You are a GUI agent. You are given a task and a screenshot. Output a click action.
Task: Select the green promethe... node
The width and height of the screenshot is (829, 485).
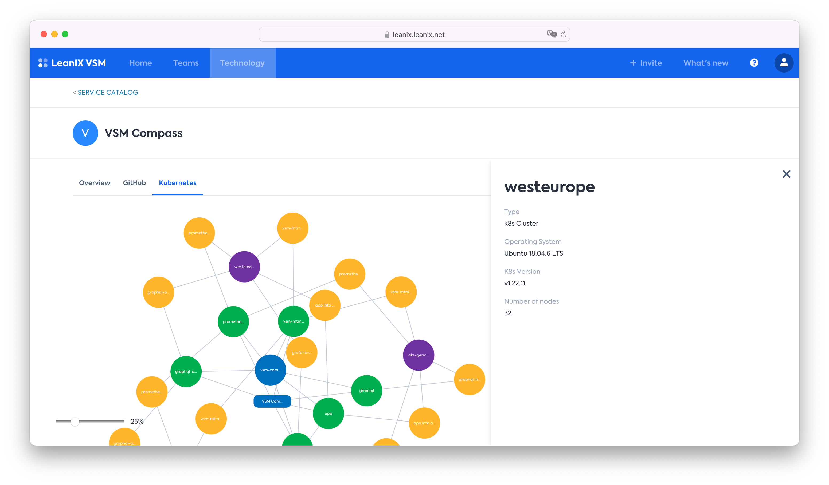(x=233, y=322)
